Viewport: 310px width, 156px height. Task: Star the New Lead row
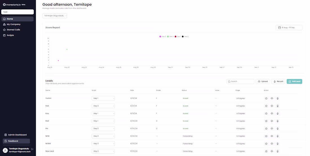tap(266, 151)
